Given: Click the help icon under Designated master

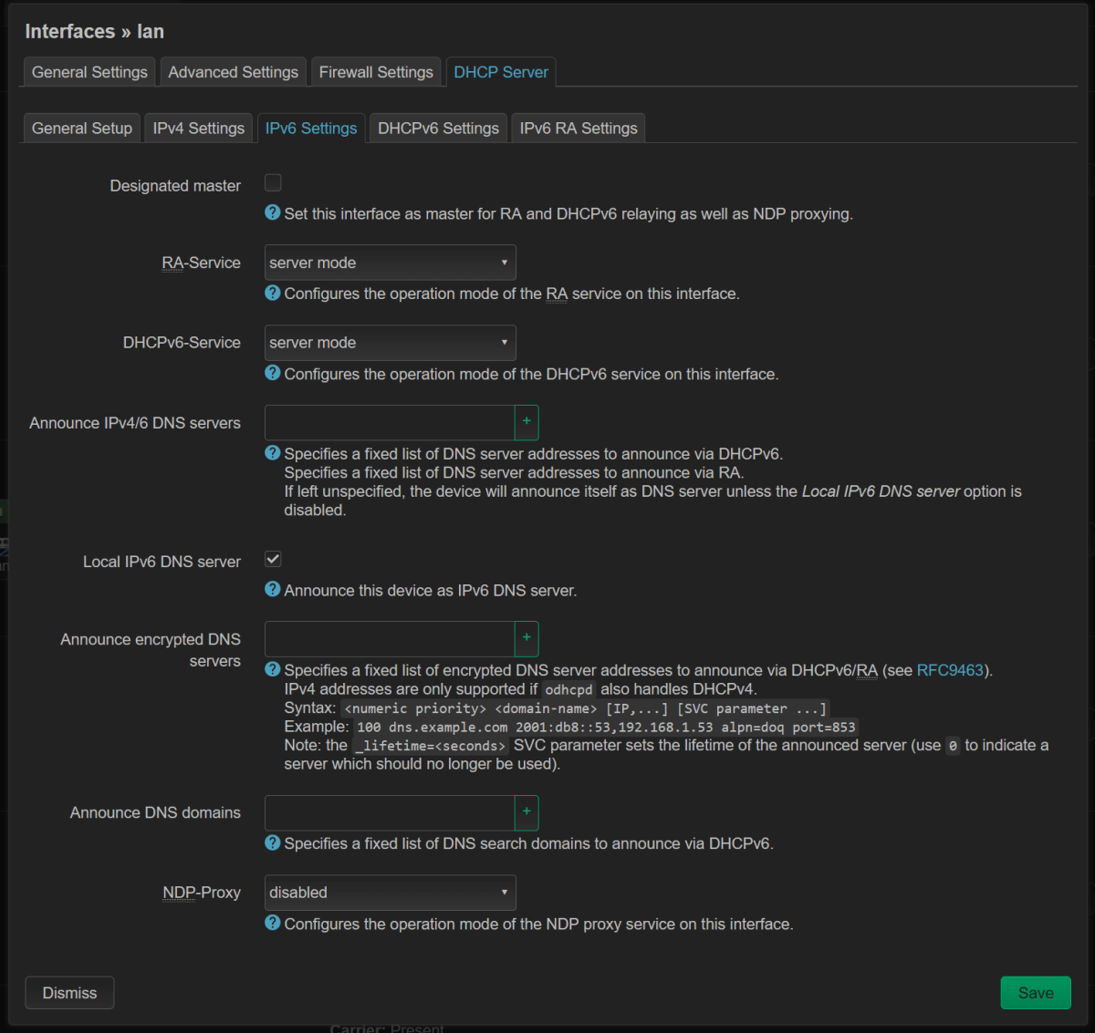Looking at the screenshot, I should click(272, 212).
